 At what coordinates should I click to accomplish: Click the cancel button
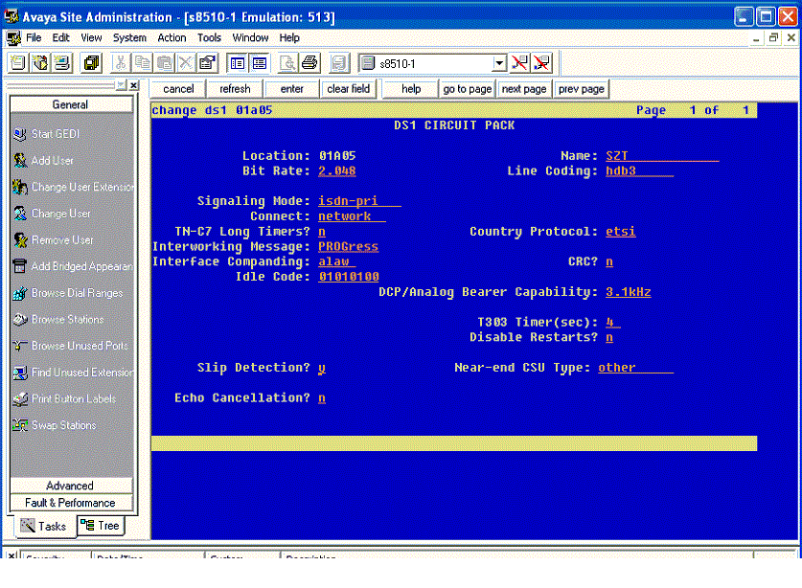(178, 89)
